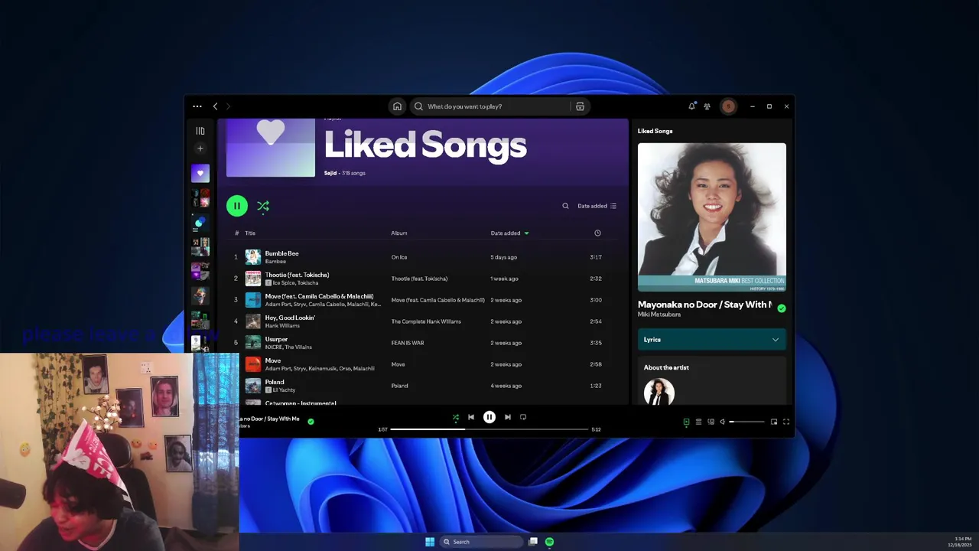
Task: Open Windows Start menu
Action: pyautogui.click(x=430, y=542)
